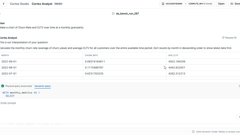The width and height of the screenshot is (240, 135).
Task: Select COMPUTE_WH warehouse label
Action: click(x=200, y=4)
